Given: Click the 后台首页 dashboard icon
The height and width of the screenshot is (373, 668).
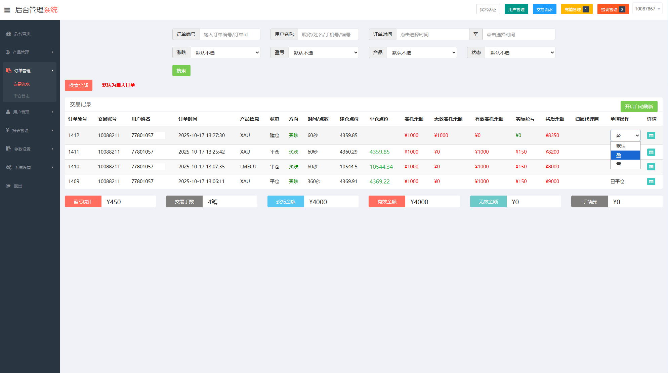Looking at the screenshot, I should [9, 34].
